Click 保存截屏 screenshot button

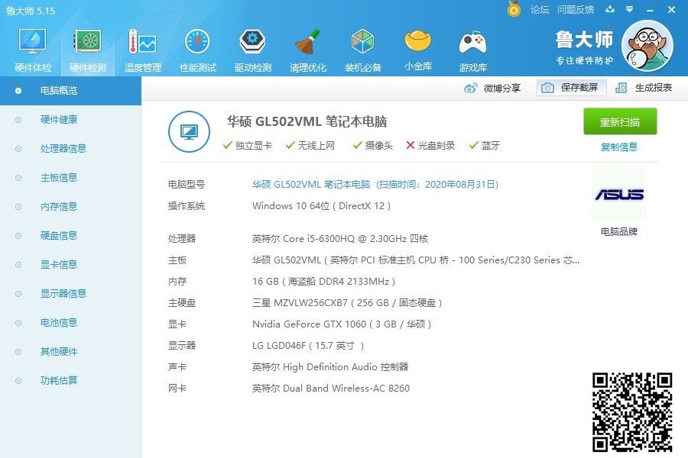pos(571,88)
